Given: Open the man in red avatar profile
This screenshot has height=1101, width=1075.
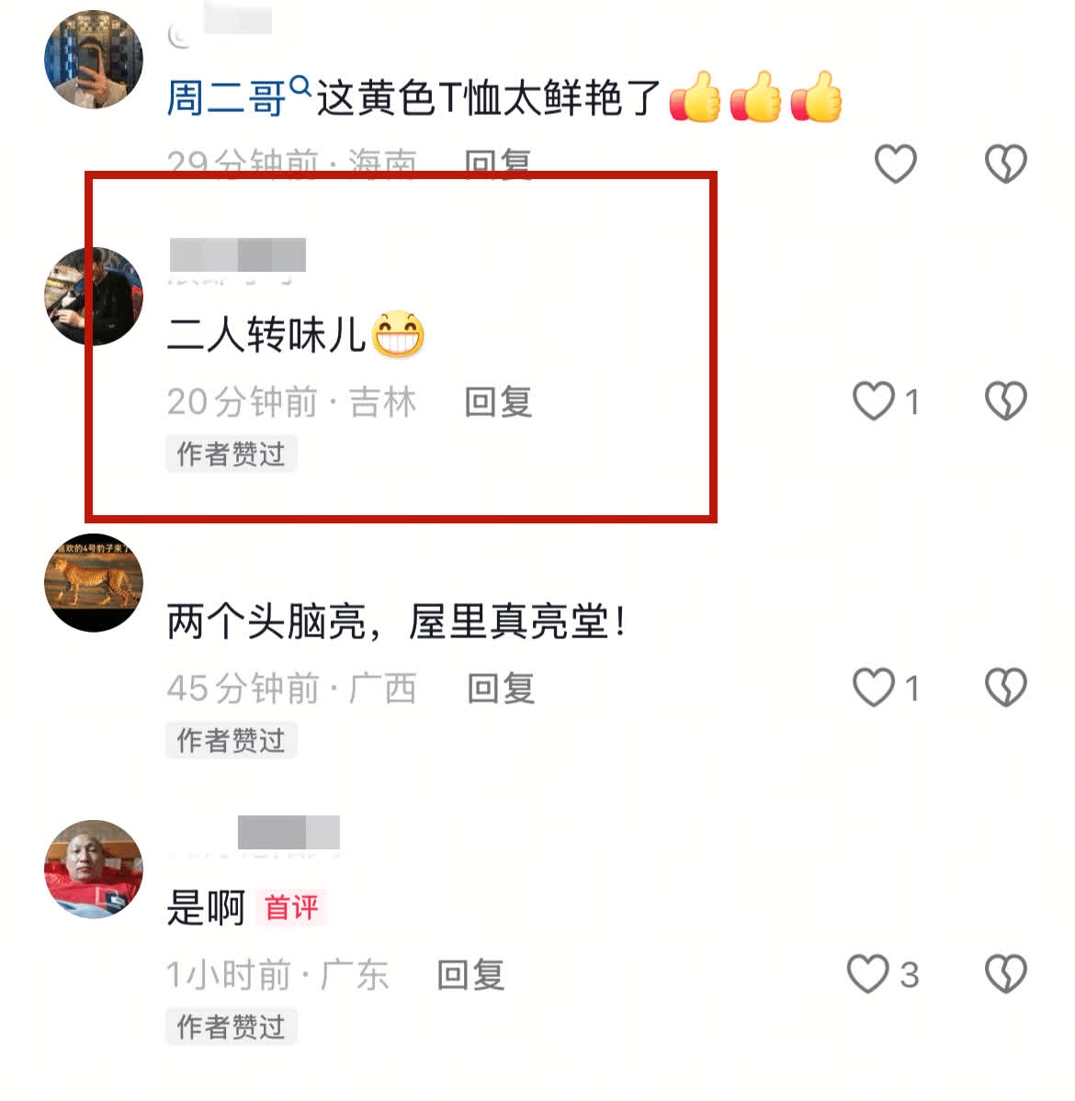Looking at the screenshot, I should (x=94, y=869).
